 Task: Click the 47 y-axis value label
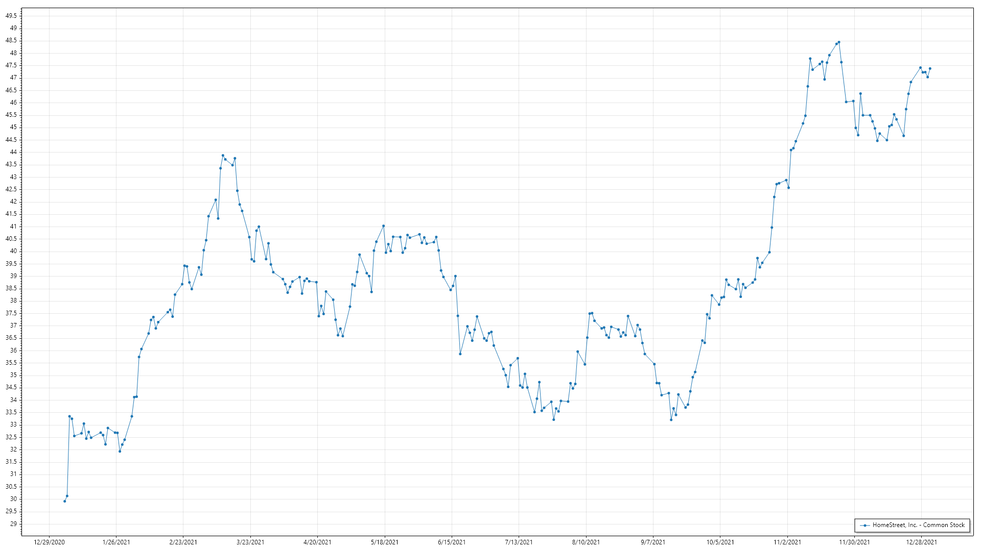pyautogui.click(x=13, y=78)
